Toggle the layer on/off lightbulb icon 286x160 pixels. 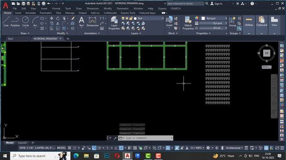(x=123, y=18)
